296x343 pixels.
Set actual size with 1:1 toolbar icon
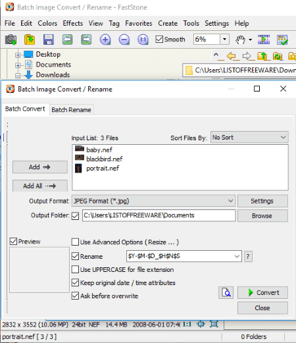tap(143, 40)
